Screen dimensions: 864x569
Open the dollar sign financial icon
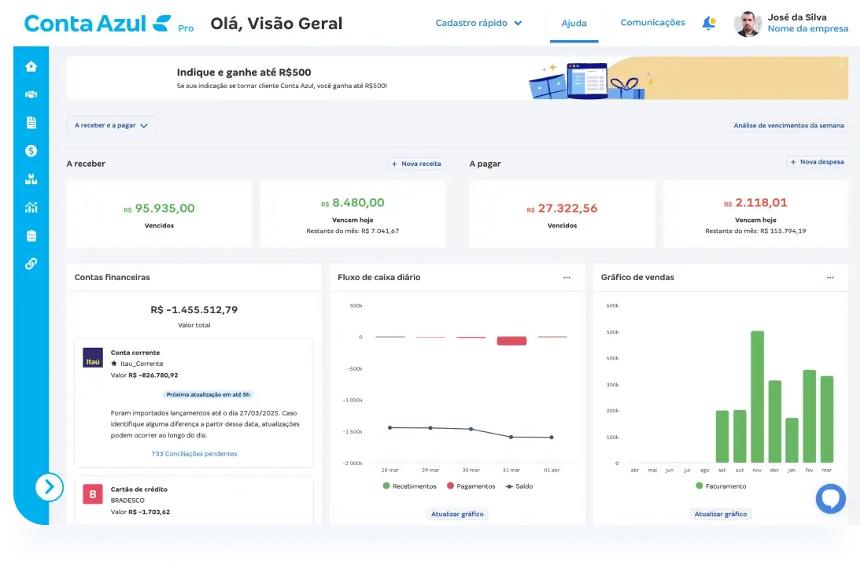click(31, 151)
